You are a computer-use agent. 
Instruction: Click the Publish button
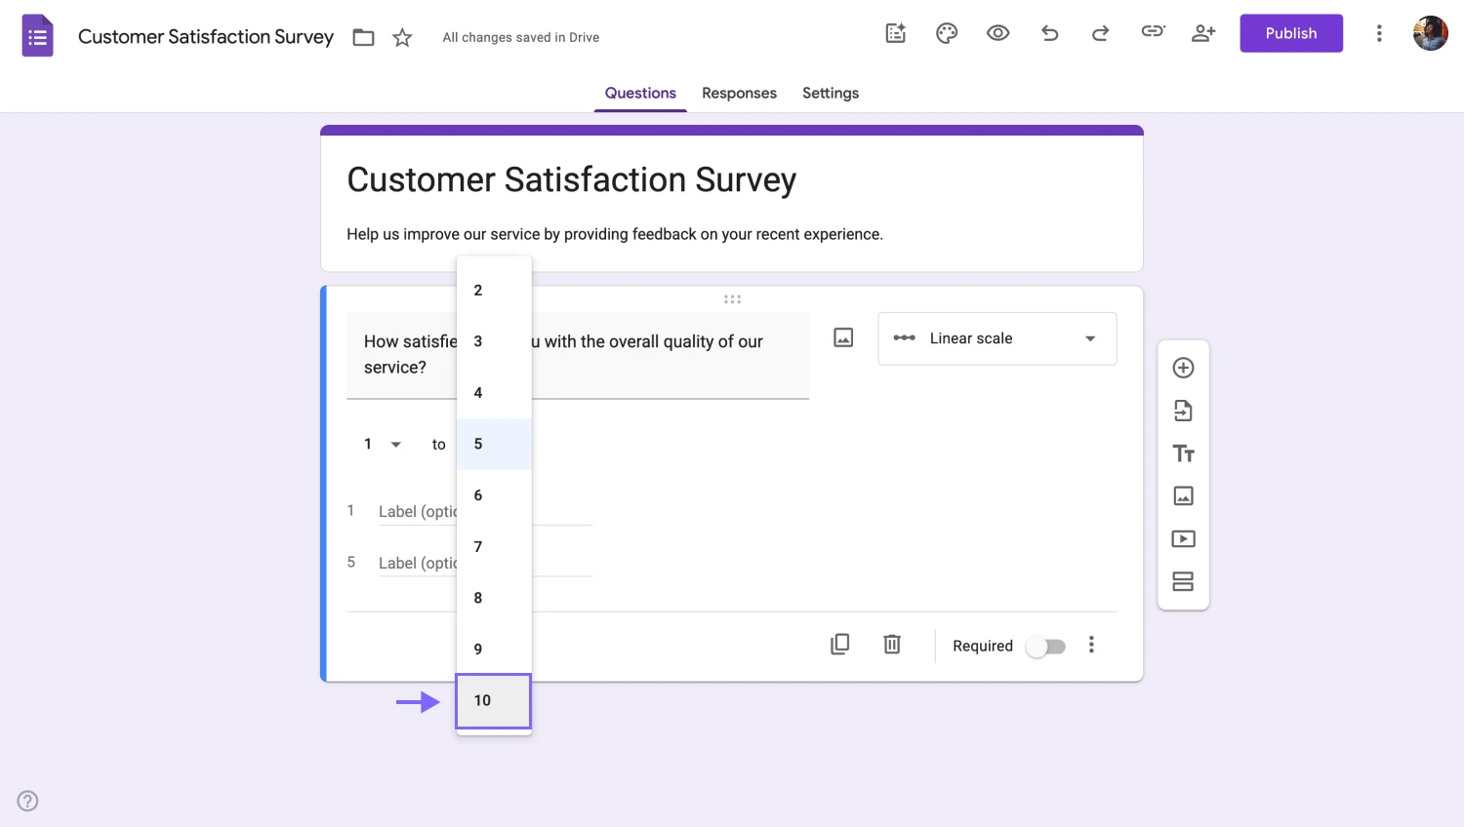pyautogui.click(x=1290, y=33)
